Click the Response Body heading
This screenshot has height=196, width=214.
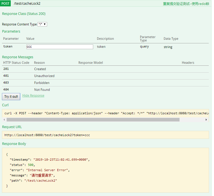pyautogui.click(x=14, y=144)
